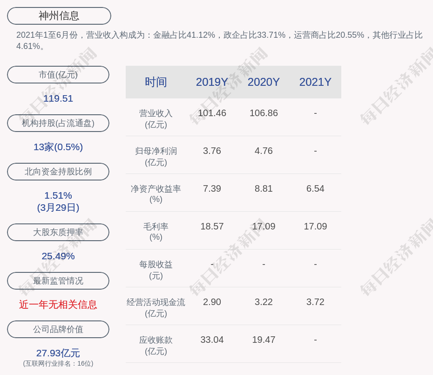The width and height of the screenshot is (433, 375).
Task: Click the 应收账款(亿元) row label
Action: 156,346
